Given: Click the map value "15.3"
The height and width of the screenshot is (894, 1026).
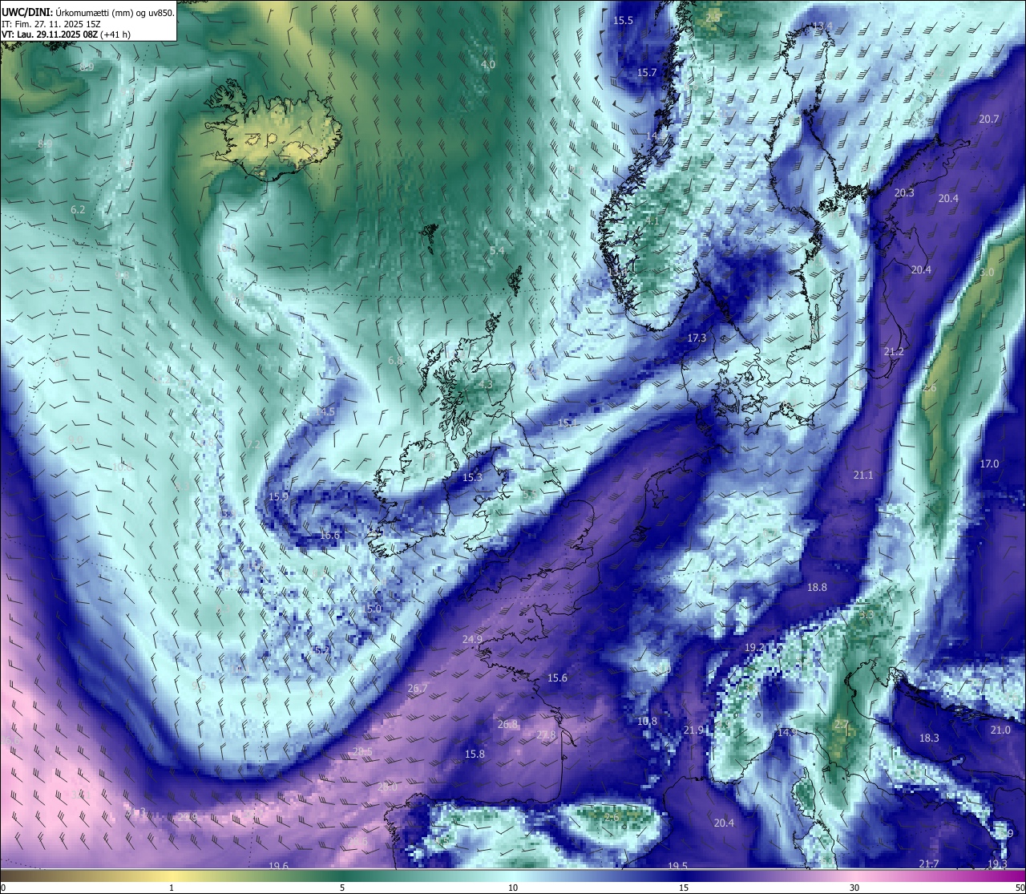Looking at the screenshot, I should (x=472, y=477).
